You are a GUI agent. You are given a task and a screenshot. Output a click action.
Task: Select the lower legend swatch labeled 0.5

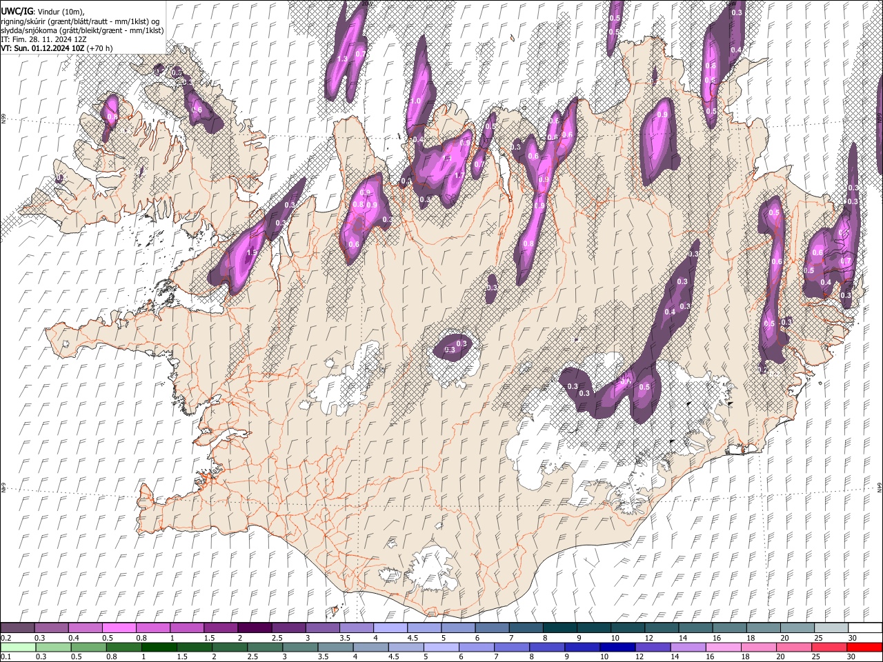click(88, 647)
